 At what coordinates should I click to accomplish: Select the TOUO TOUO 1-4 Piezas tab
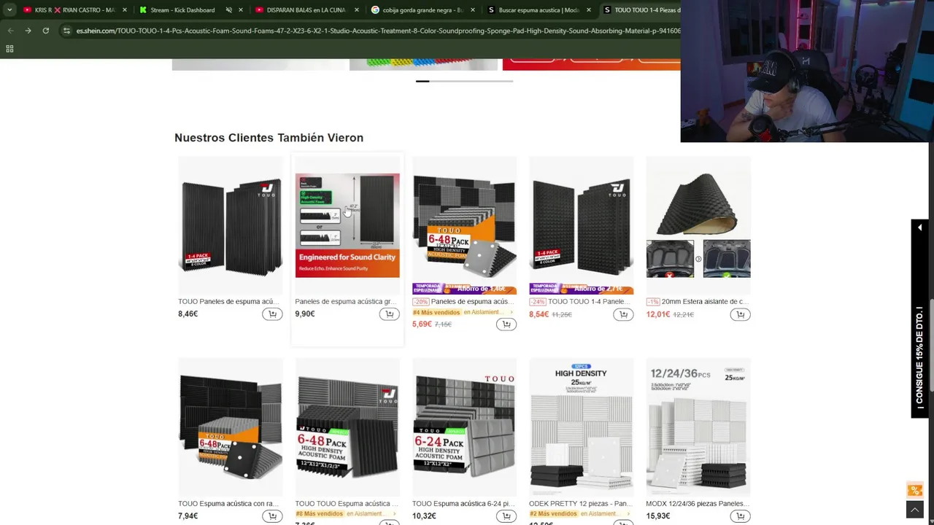click(x=641, y=10)
